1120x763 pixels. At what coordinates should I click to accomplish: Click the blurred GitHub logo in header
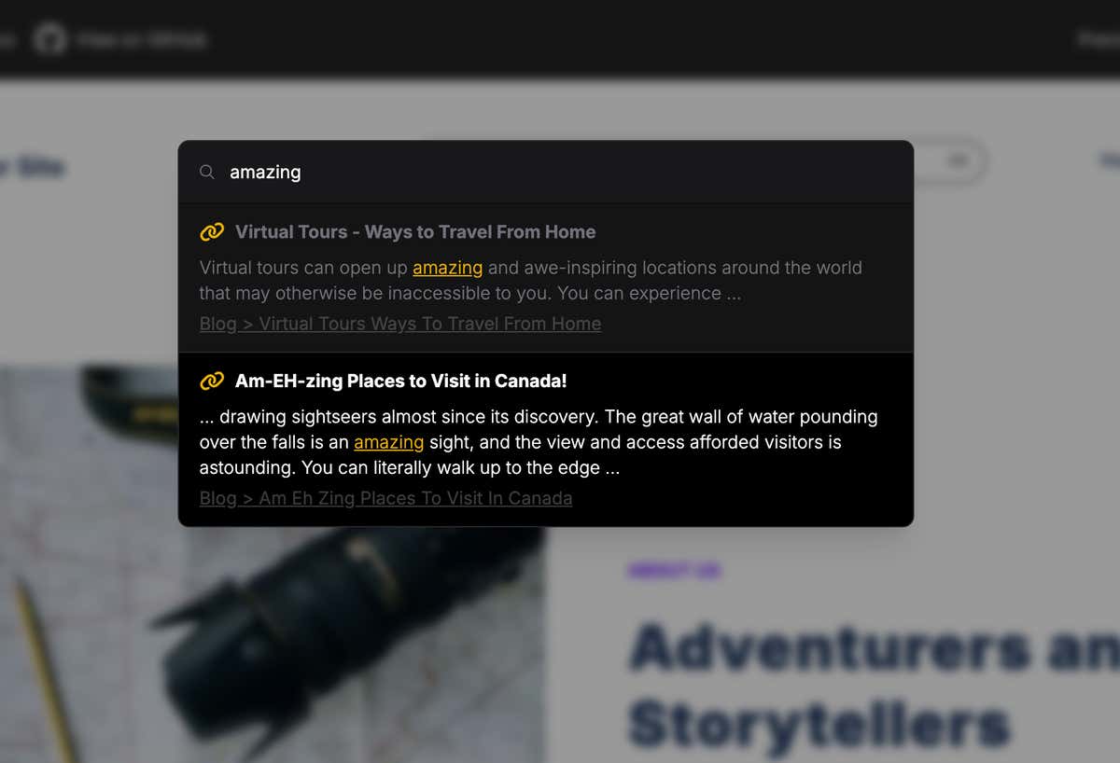[50, 39]
